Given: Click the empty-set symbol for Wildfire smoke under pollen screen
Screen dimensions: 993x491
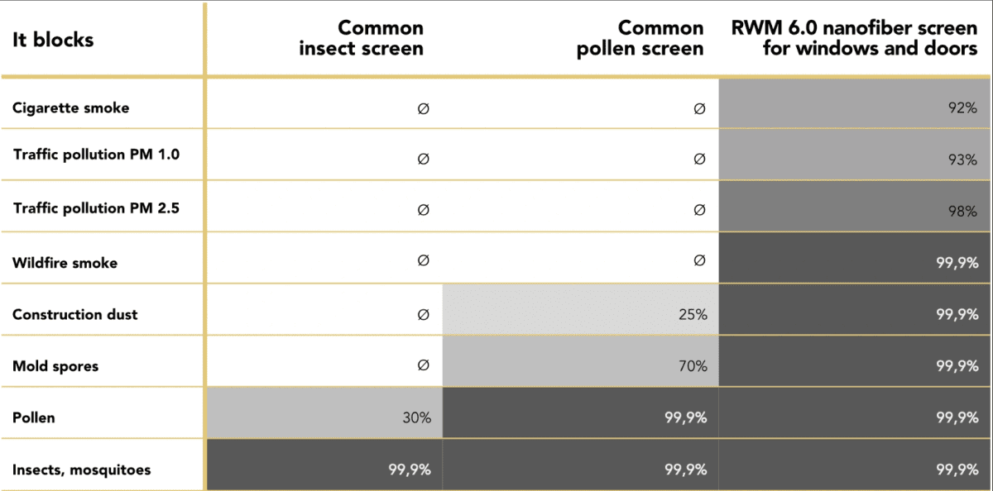Looking at the screenshot, I should click(x=699, y=261).
